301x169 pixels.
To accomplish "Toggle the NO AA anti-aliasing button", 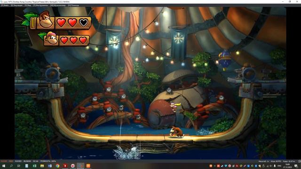I will point(36,161).
